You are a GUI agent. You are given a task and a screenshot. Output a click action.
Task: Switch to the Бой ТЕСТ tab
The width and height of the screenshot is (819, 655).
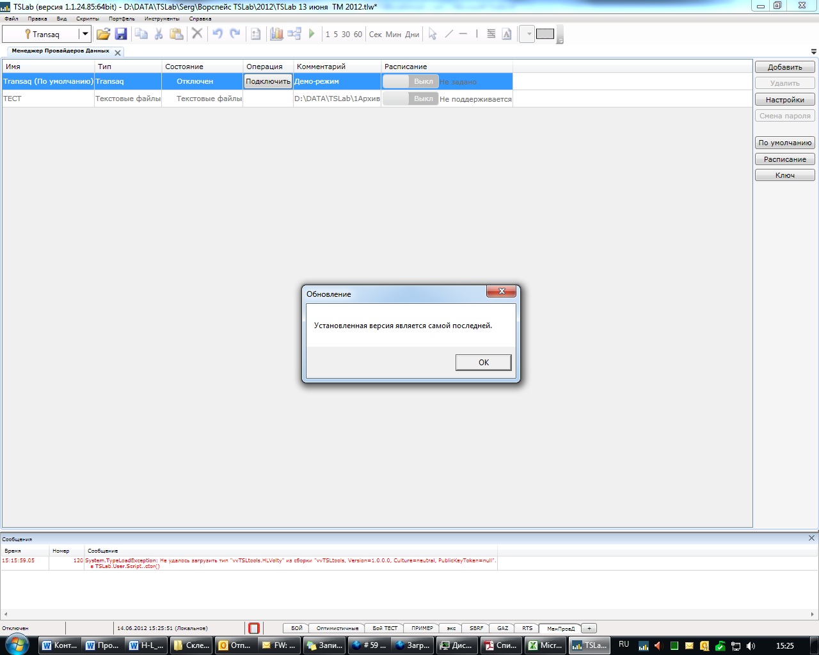[385, 628]
